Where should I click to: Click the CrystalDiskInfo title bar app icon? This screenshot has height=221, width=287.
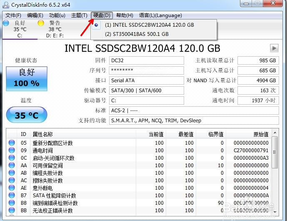6,5
